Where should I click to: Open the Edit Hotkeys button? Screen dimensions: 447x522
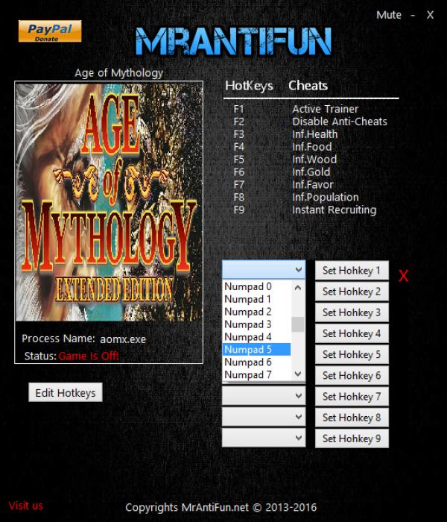[66, 392]
